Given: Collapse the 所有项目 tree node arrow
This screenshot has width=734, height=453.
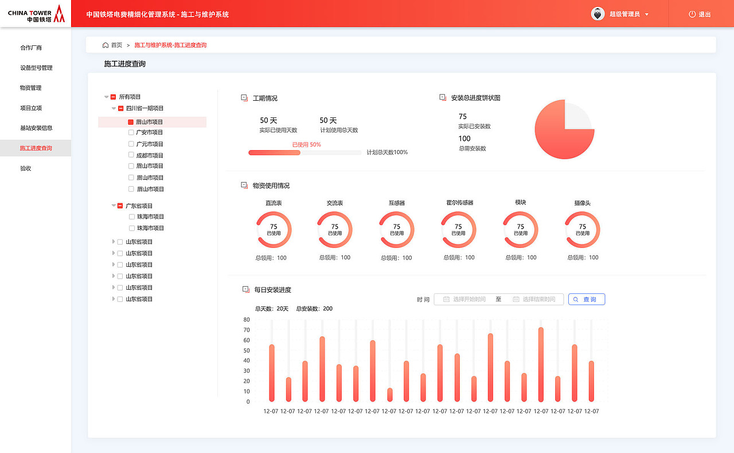Looking at the screenshot, I should [107, 97].
